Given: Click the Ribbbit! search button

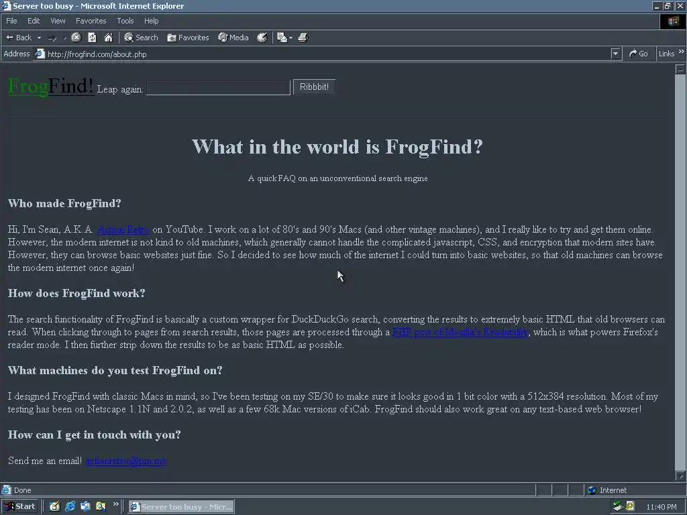Looking at the screenshot, I should tap(314, 87).
